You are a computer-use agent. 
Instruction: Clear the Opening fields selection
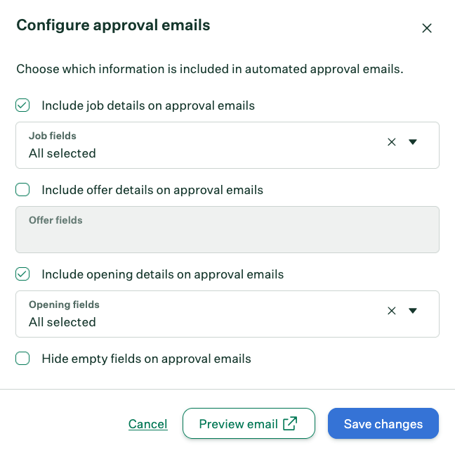[x=392, y=311]
